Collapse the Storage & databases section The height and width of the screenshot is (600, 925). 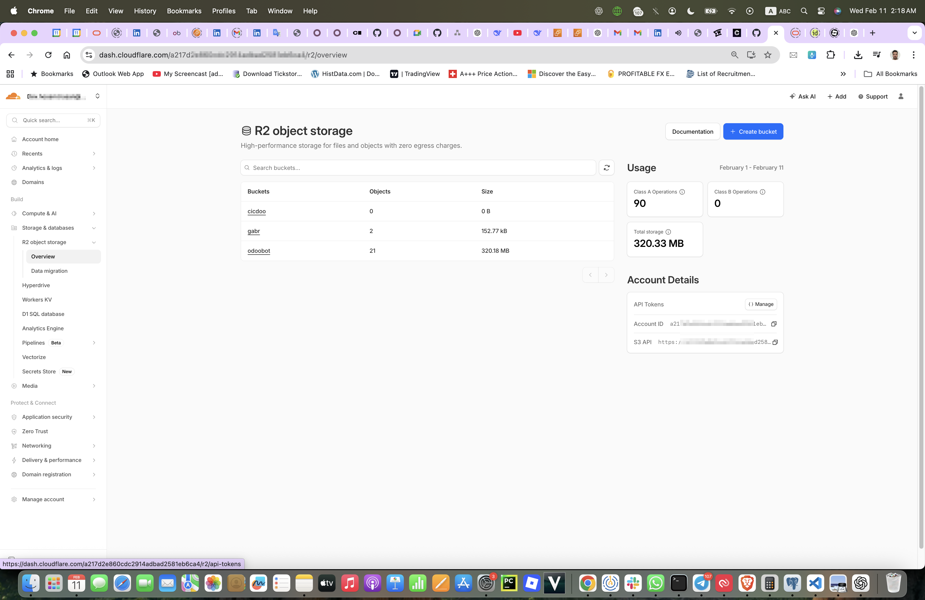pos(94,228)
